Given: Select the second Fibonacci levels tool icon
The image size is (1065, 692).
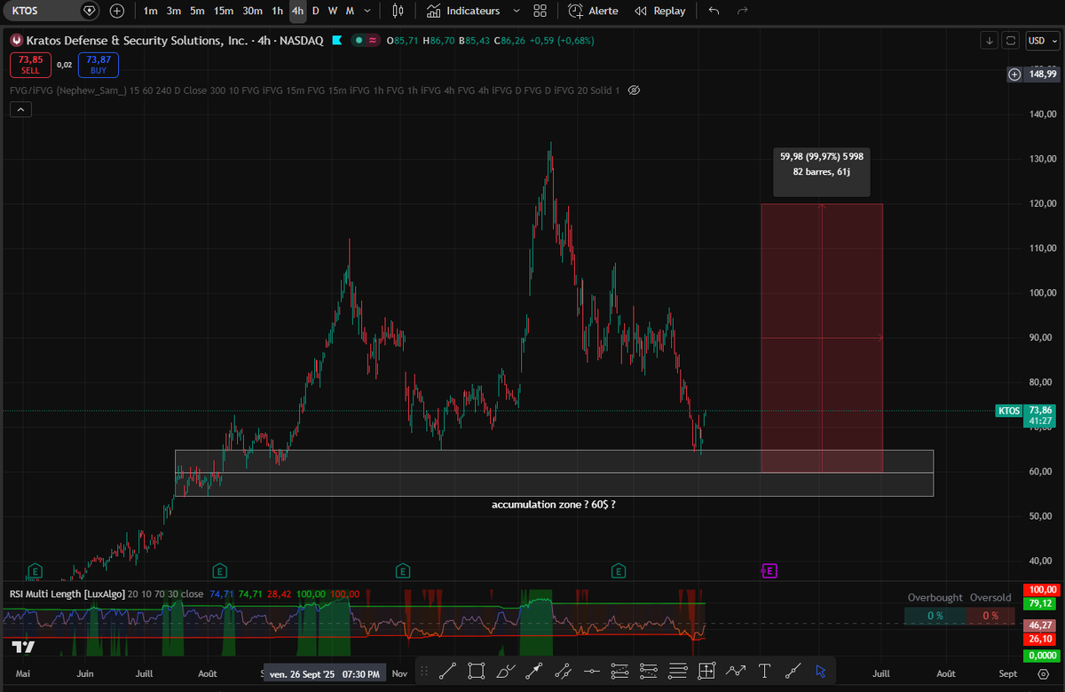Looking at the screenshot, I should [649, 671].
